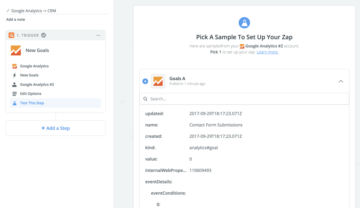
Task: Click the blue flask icon above the heading
Action: [x=244, y=23]
